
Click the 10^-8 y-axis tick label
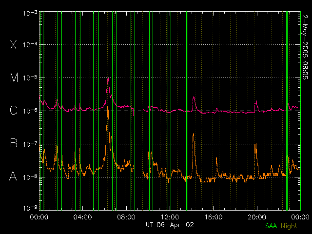tap(30, 177)
